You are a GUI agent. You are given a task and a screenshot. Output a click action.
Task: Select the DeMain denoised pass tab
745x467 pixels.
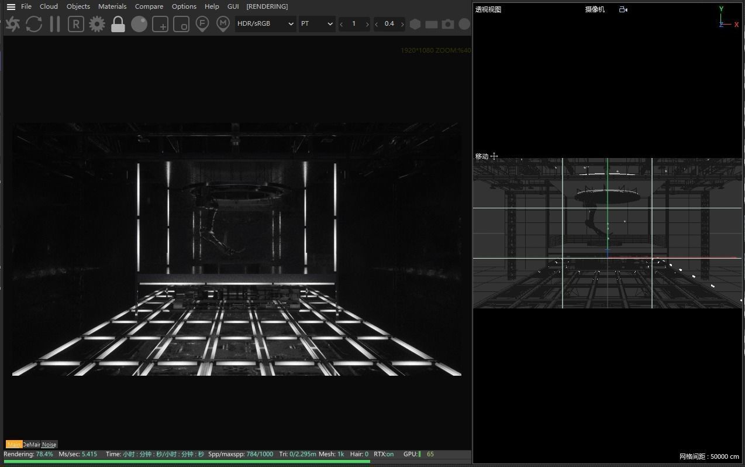(32, 444)
